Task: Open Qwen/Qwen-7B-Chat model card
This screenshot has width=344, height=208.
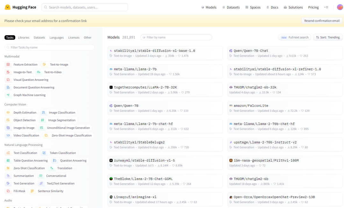Action: click(x=285, y=53)
